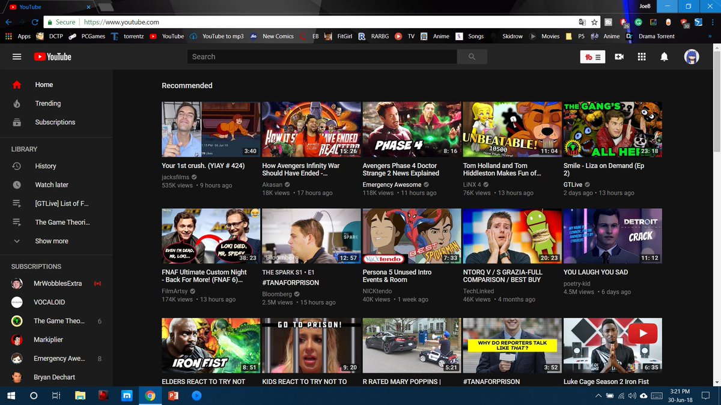Open the account avatar menu
721x405 pixels.
tap(692, 56)
